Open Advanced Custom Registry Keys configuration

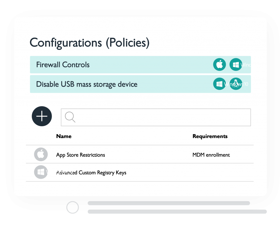(x=91, y=173)
